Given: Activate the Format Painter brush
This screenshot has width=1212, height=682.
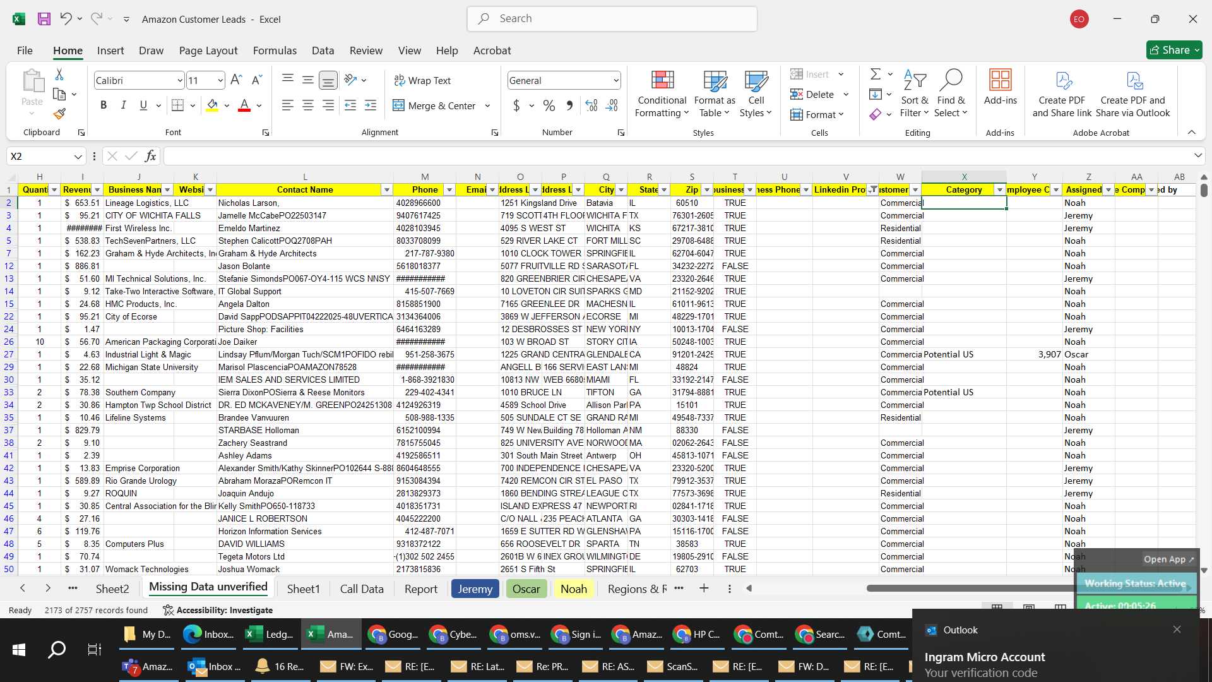Looking at the screenshot, I should tap(59, 114).
